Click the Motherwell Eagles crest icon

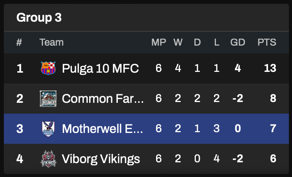click(x=48, y=129)
